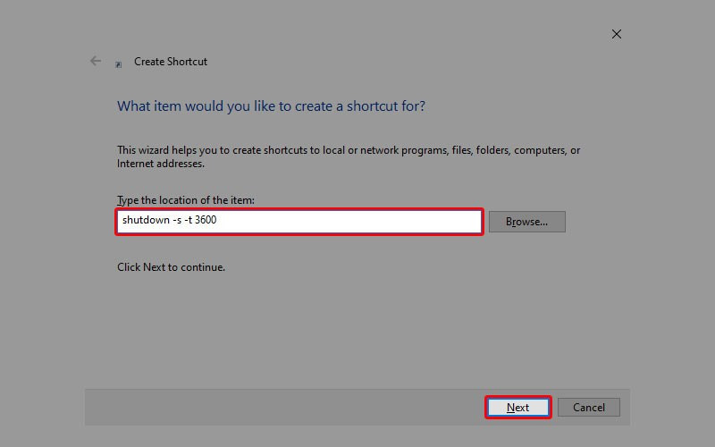Click the shortcut icon beside Create Shortcut title
This screenshot has height=447, width=715.
tap(119, 63)
